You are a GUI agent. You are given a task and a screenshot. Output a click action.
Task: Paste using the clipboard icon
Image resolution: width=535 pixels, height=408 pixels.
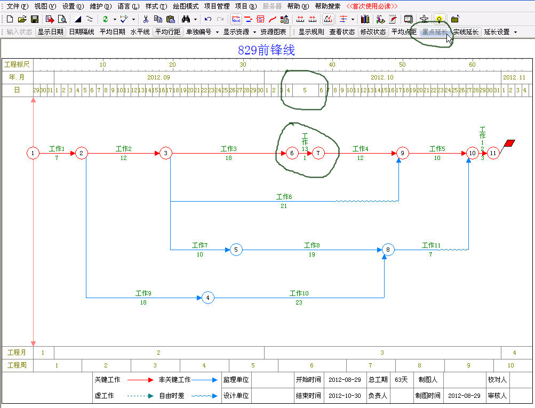click(x=171, y=19)
